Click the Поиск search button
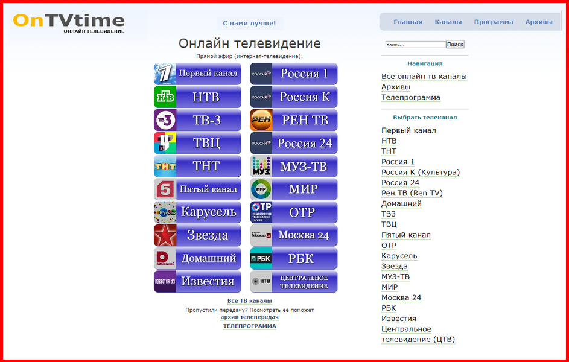 pos(455,44)
